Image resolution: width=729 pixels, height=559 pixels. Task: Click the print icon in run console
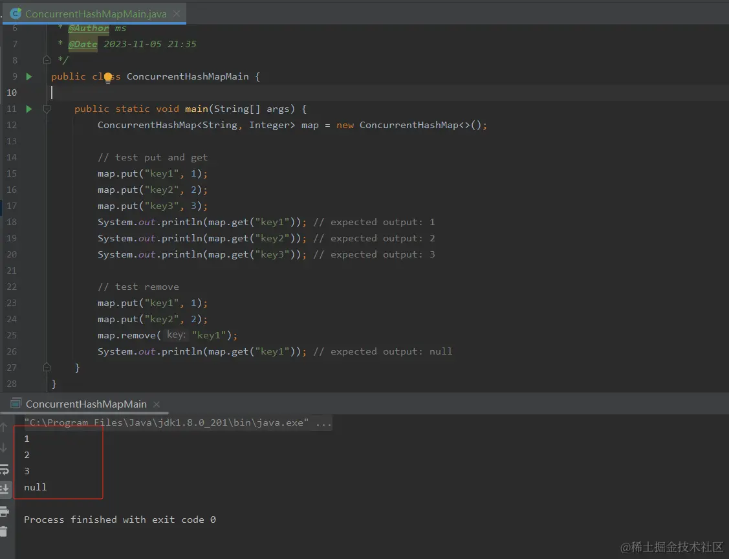tap(4, 512)
